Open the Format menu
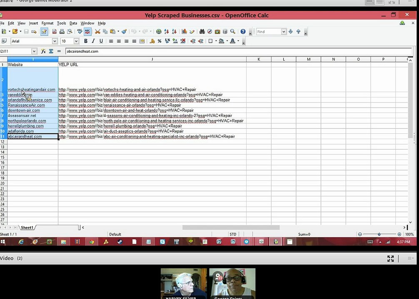The width and height of the screenshot is (419, 299). click(47, 23)
